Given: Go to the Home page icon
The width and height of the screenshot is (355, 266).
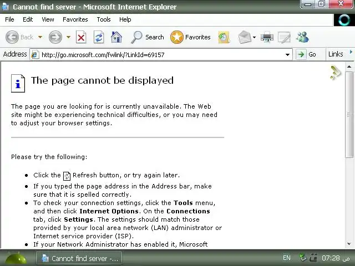Looking at the screenshot, I should 116,37.
